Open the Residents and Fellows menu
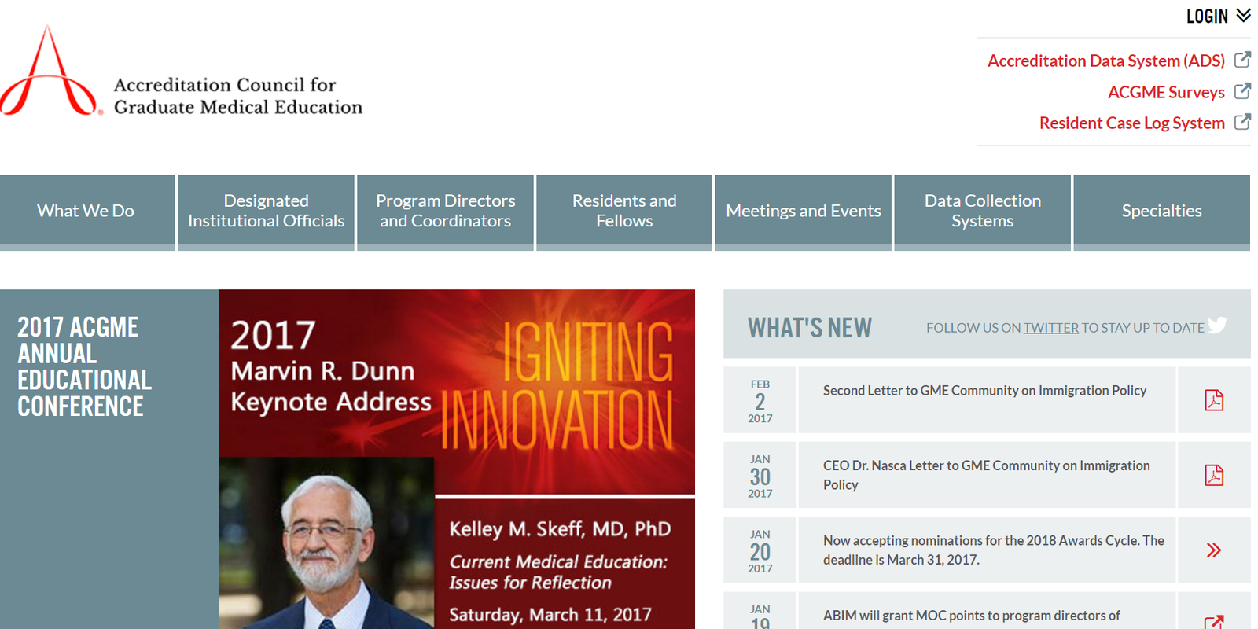This screenshot has height=629, width=1258. [x=624, y=212]
